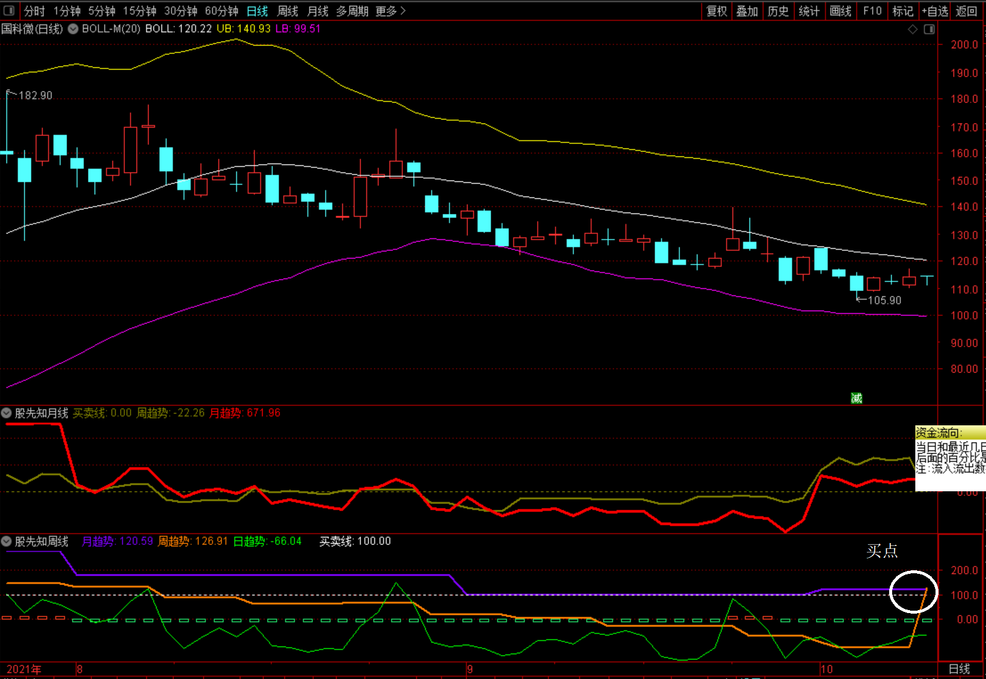This screenshot has height=679, width=986.
Task: Click the 周趋势: -22.26 value
Action: 170,412
